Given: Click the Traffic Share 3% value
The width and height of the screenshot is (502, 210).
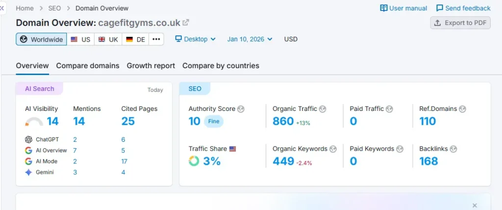Looking at the screenshot, I should (x=212, y=161).
